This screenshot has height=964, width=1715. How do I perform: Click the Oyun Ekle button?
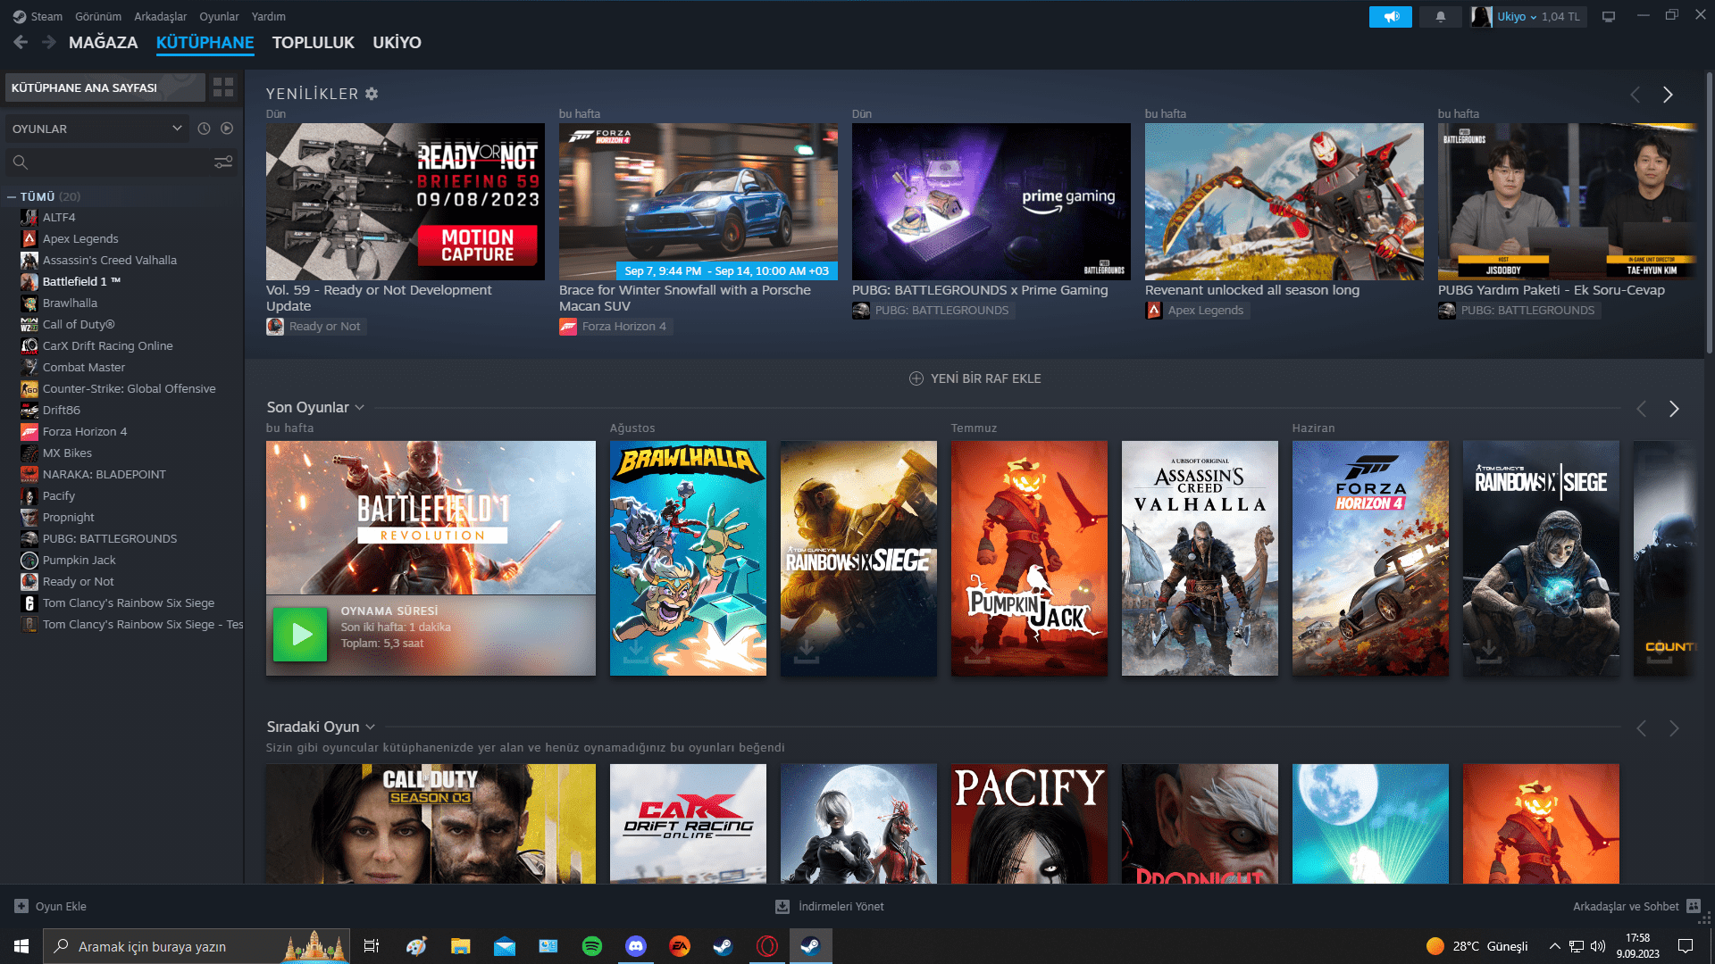coord(51,906)
